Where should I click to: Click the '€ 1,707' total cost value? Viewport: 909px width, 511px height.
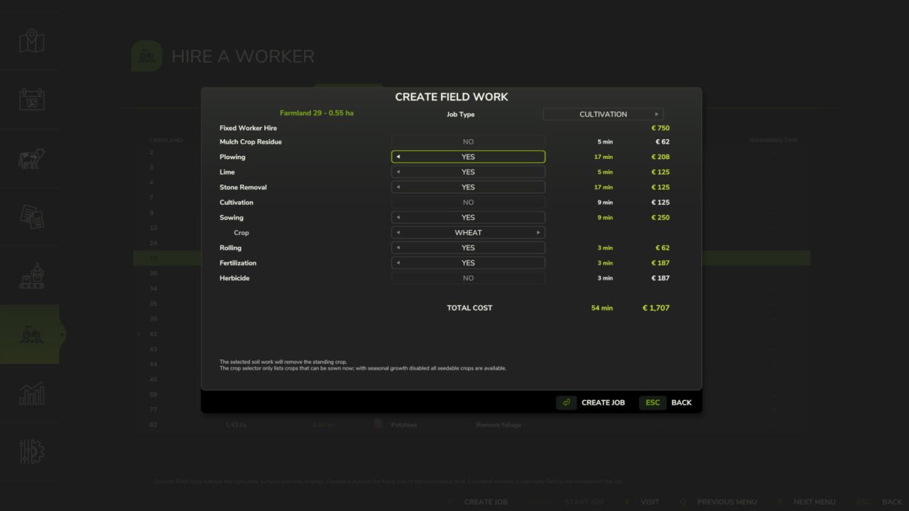click(655, 308)
